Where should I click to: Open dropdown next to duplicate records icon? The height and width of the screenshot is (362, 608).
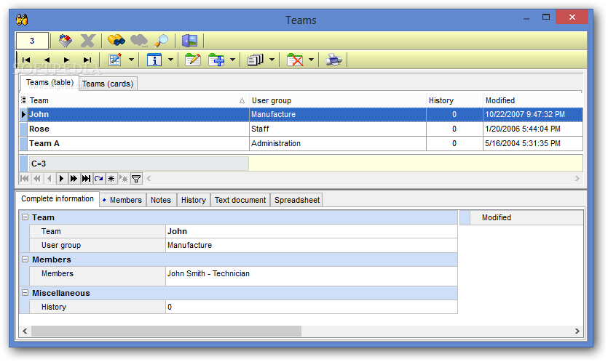[x=272, y=60]
